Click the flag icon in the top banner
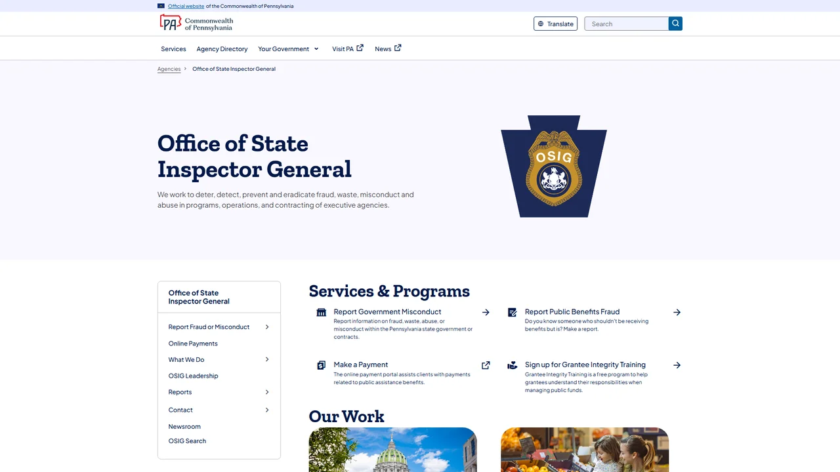Screen dimensions: 840x472 161,6
